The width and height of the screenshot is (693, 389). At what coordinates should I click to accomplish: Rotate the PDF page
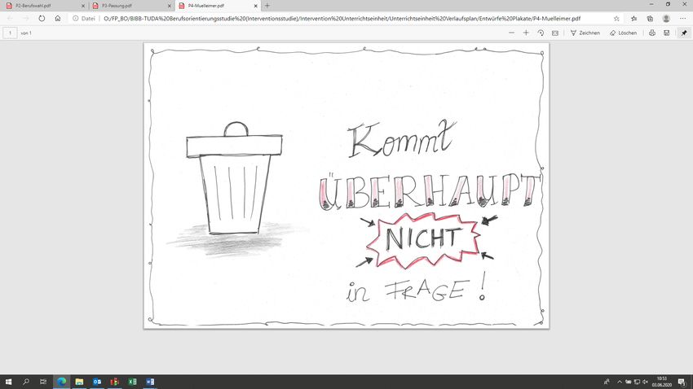(x=541, y=33)
